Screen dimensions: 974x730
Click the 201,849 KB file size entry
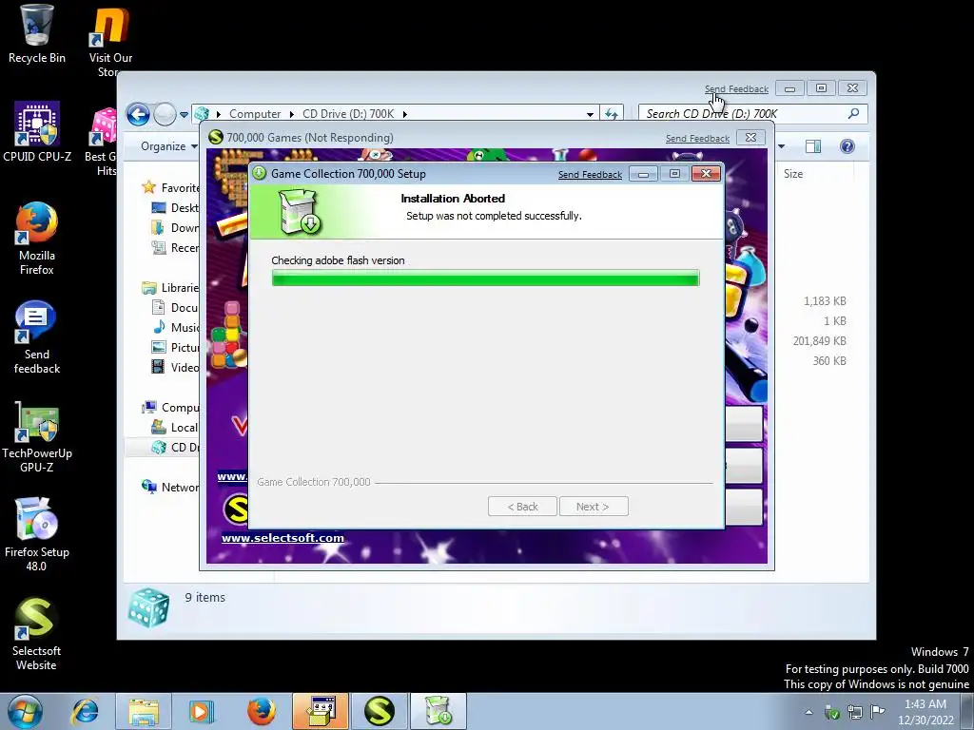[x=819, y=341]
